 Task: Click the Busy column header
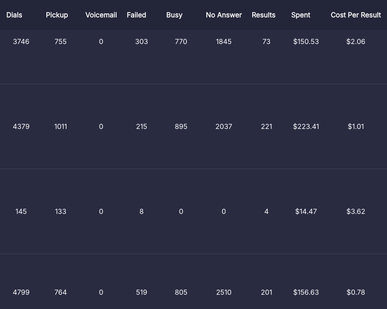[174, 15]
